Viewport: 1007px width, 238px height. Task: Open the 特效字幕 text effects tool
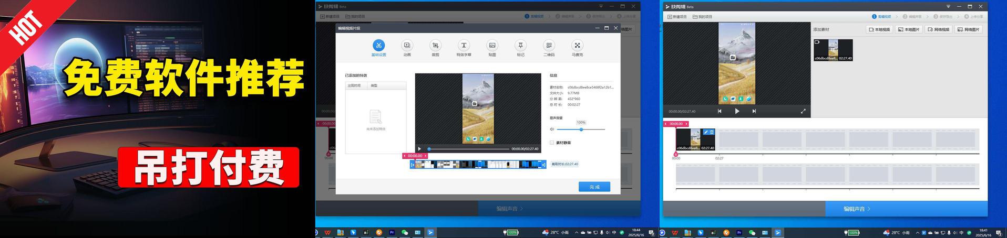464,46
